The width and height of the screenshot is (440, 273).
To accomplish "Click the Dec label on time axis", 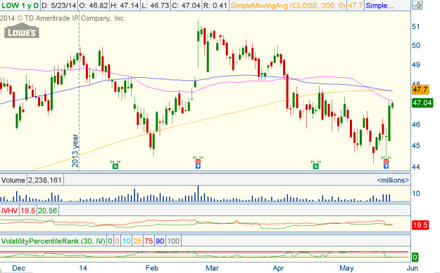I will 18,268.
